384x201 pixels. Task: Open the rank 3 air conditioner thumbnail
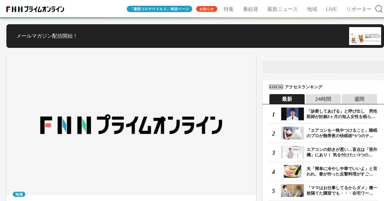(x=292, y=152)
